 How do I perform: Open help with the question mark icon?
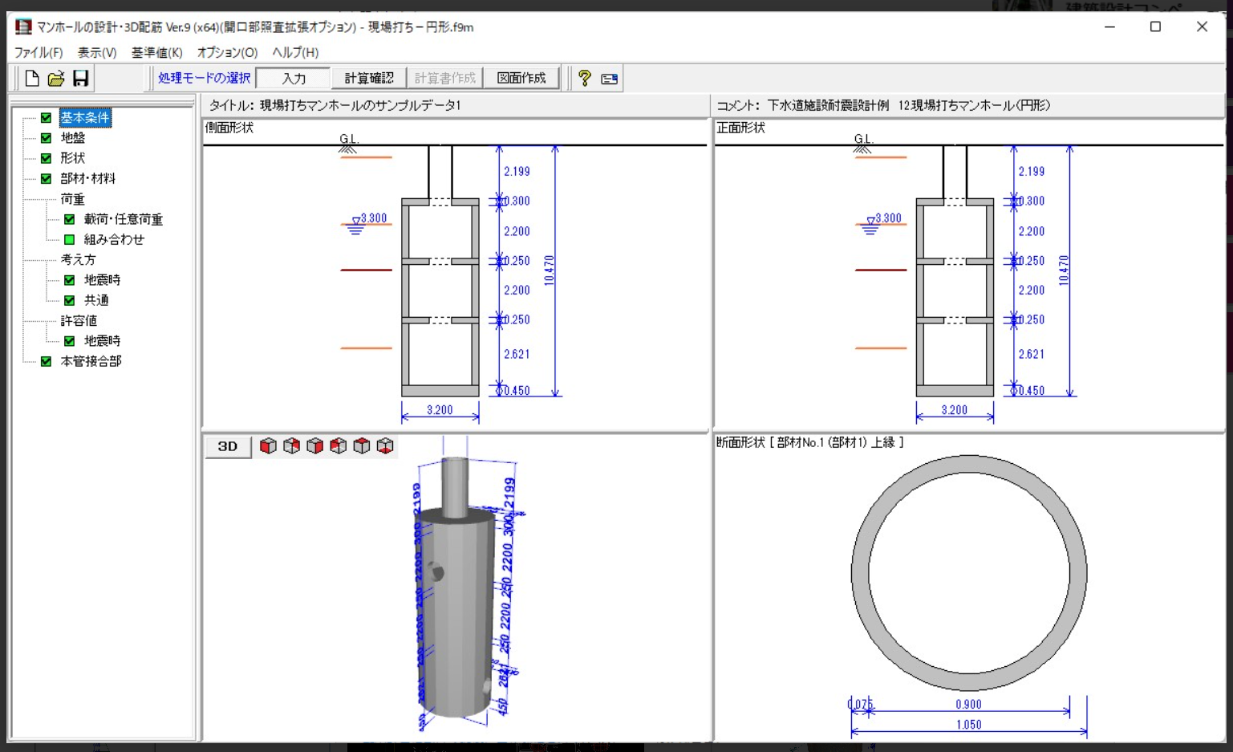click(x=584, y=78)
